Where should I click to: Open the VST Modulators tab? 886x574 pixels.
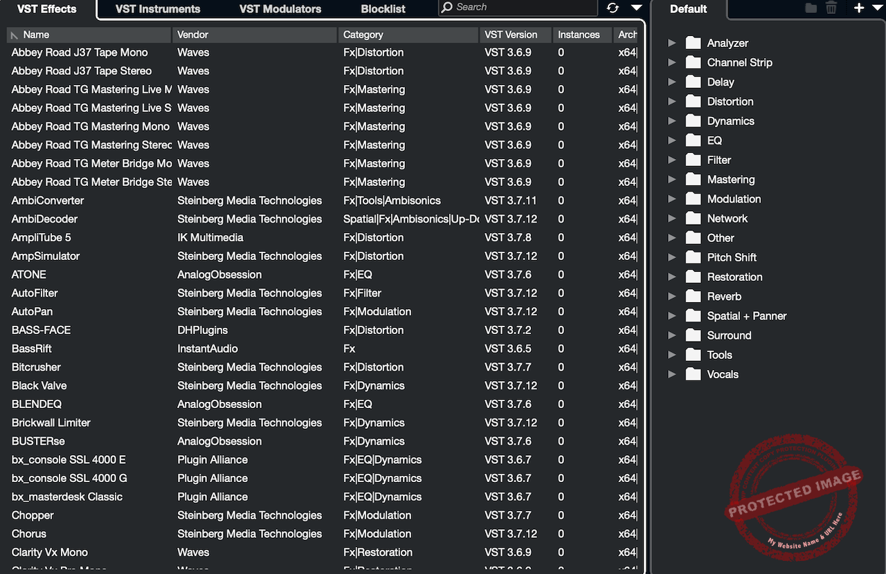click(280, 9)
